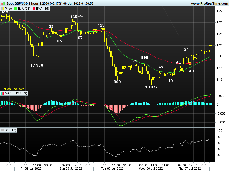229x171 pixels.
Task: Click the yellow Price legend color icon
Action: click(3, 9)
